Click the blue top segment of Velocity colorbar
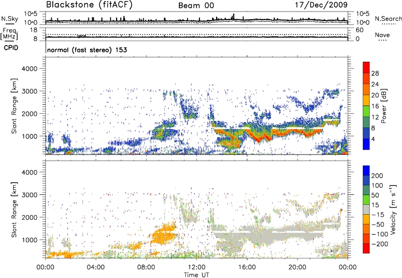This screenshot has width=402, height=278. click(x=366, y=171)
